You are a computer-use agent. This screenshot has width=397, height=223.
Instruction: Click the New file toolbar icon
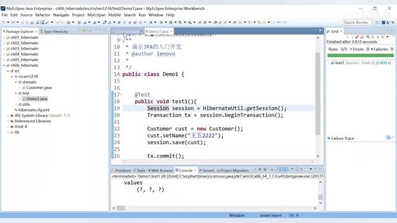[4, 22]
